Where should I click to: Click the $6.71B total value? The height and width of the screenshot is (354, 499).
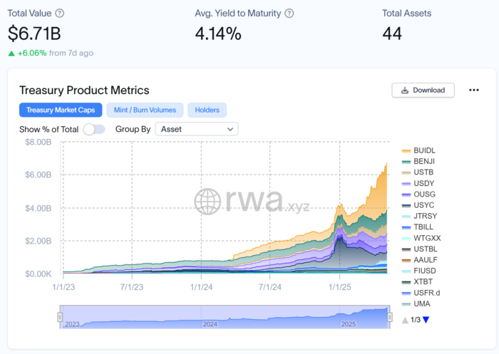coord(34,33)
